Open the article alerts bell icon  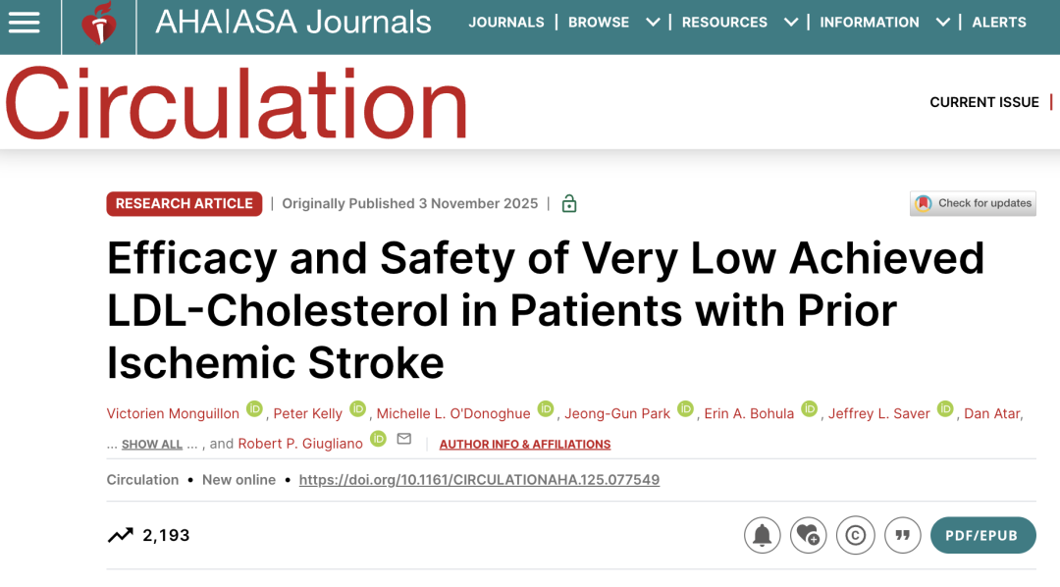(x=763, y=535)
